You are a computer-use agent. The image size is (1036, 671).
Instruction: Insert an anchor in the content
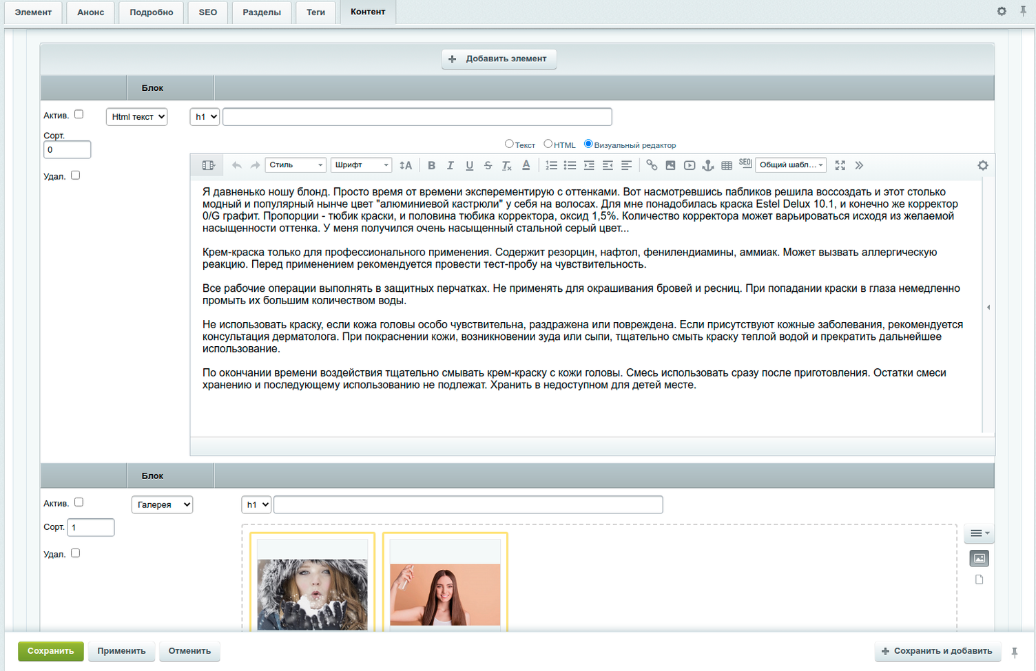coord(707,164)
